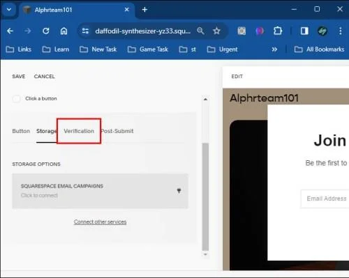
Task: Switch to the Post-Submit tab
Action: point(117,131)
